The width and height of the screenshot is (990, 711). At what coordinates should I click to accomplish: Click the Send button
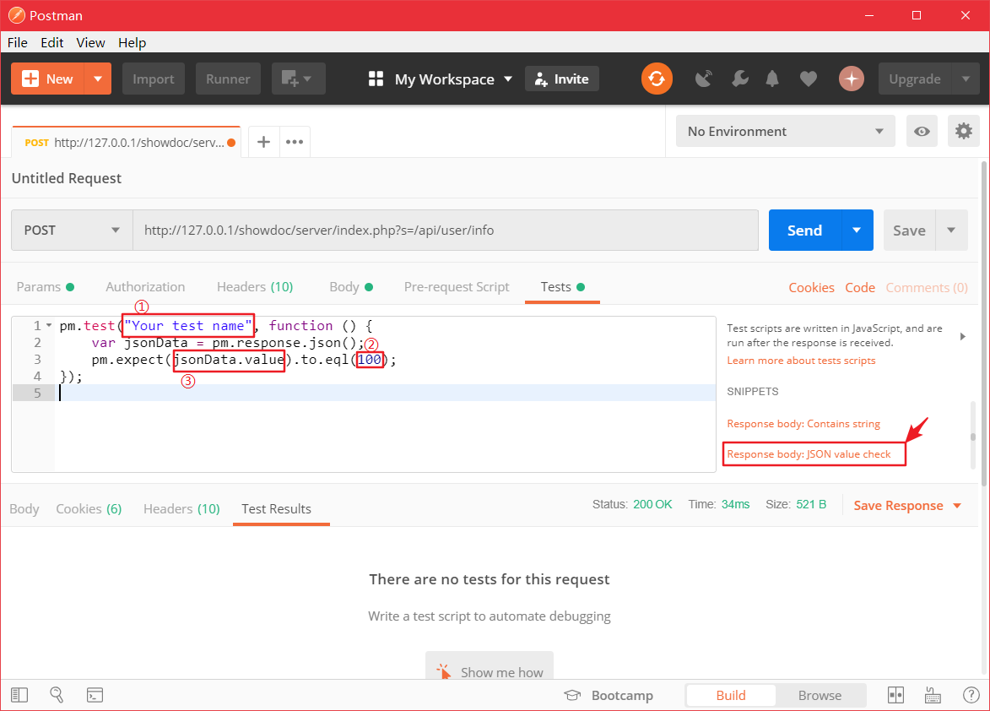pyautogui.click(x=803, y=230)
